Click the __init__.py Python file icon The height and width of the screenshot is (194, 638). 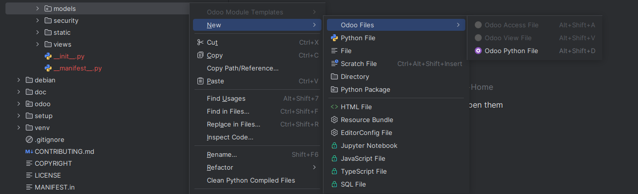click(48, 56)
